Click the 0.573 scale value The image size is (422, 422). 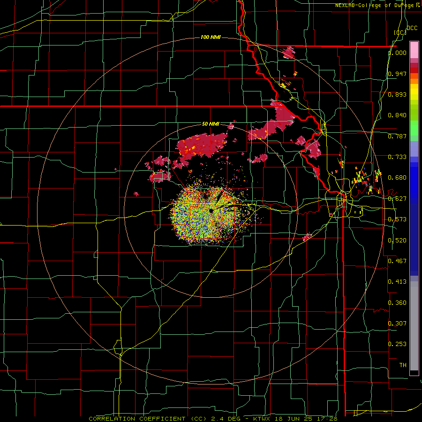[x=397, y=219]
